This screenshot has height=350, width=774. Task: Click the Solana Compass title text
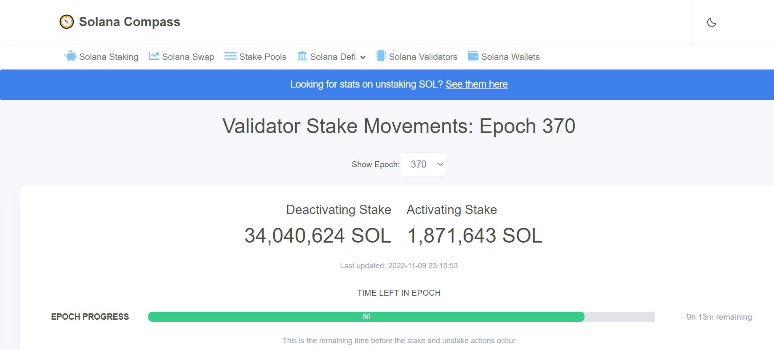coord(130,22)
